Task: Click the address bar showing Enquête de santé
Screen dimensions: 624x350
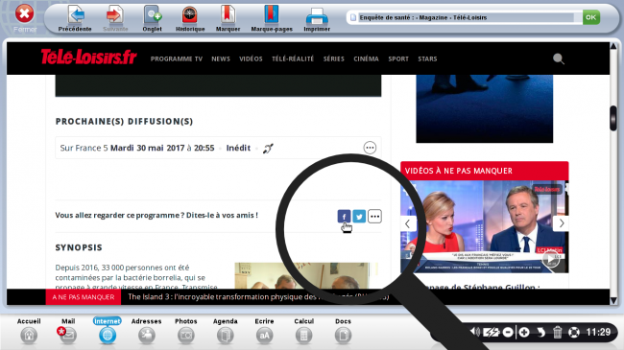Action: 466,17
